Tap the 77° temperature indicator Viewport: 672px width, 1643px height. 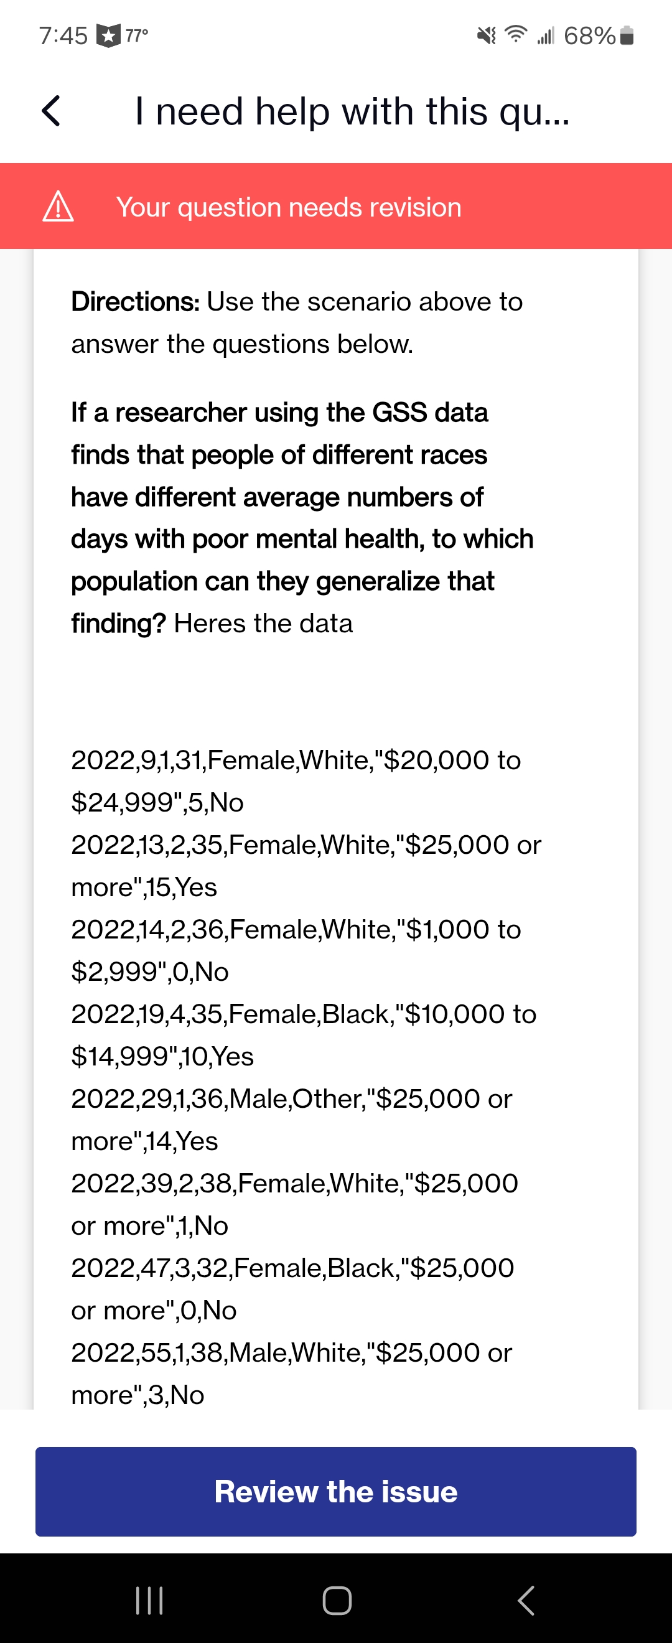coord(137,35)
